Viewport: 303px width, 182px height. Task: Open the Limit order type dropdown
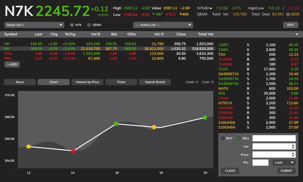click(285, 162)
